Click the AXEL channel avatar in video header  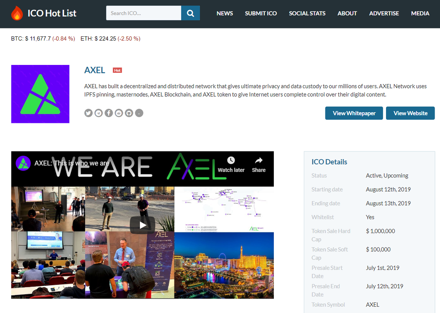pos(23,163)
